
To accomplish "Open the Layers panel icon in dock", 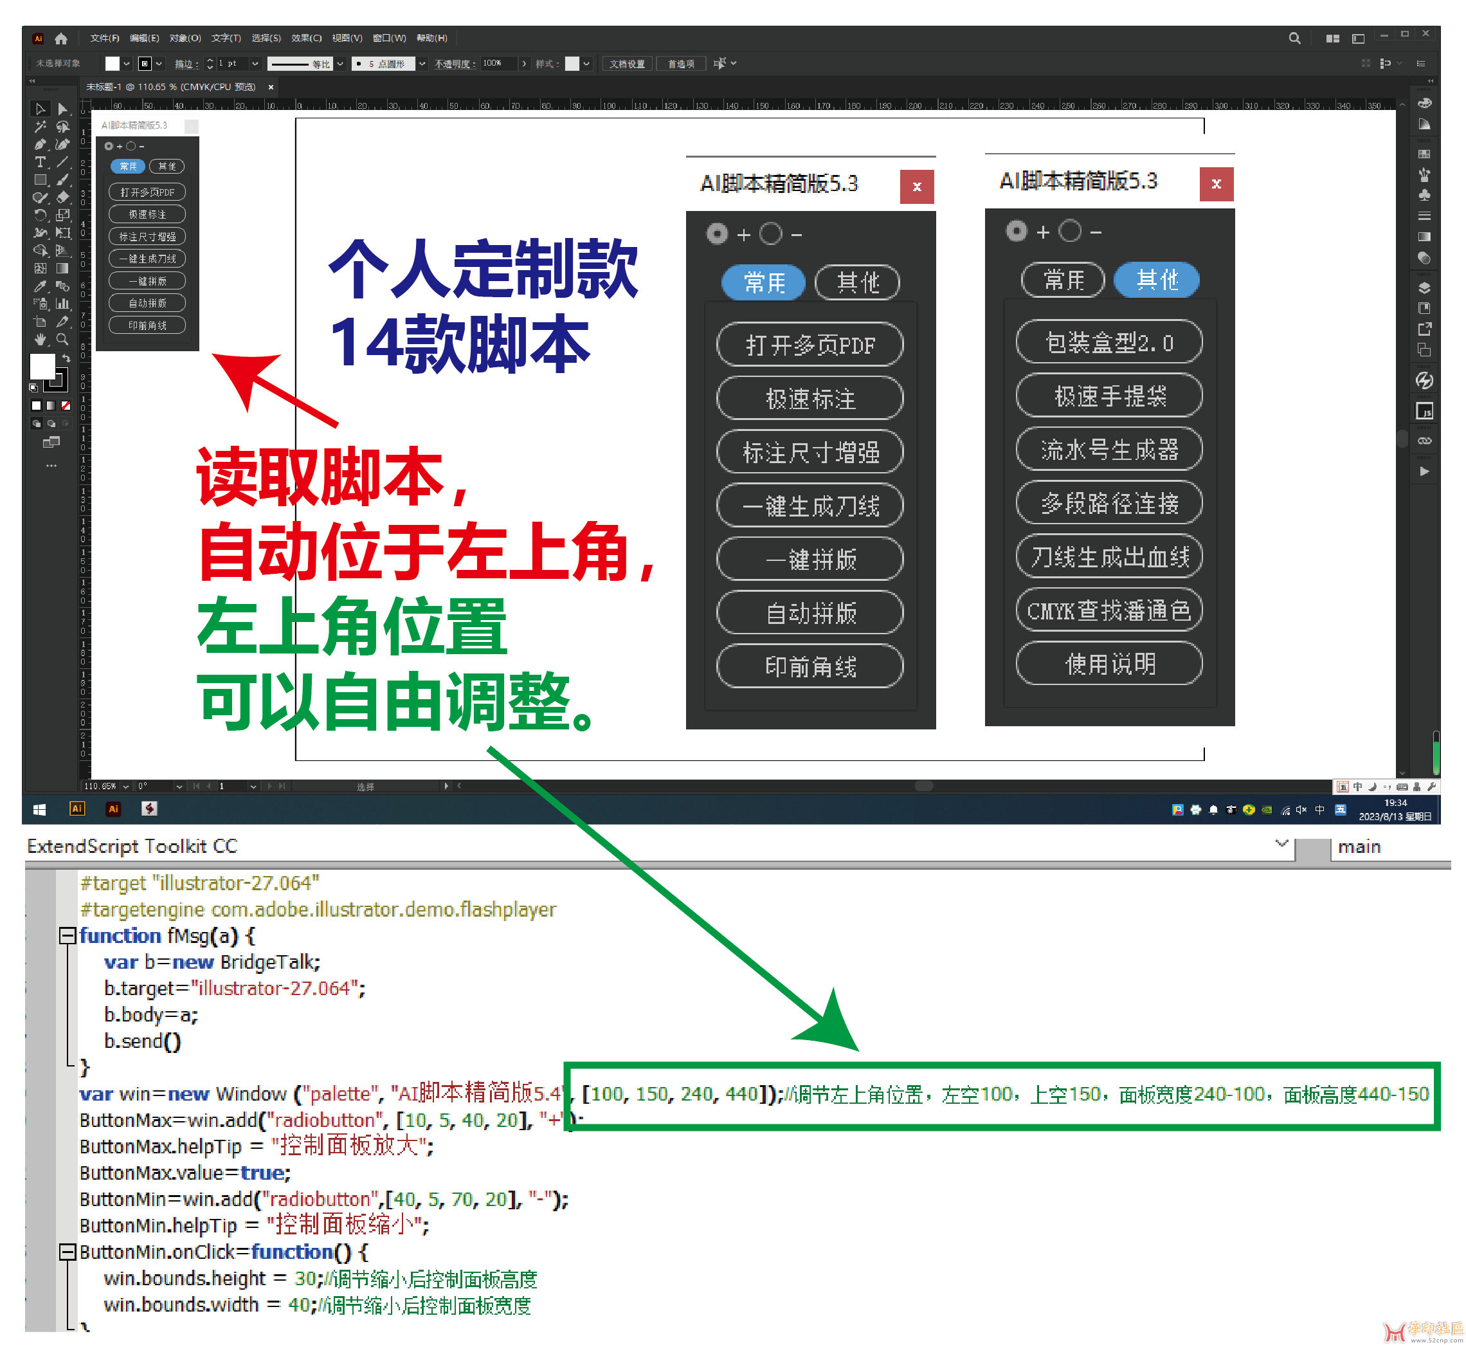I will (1425, 288).
